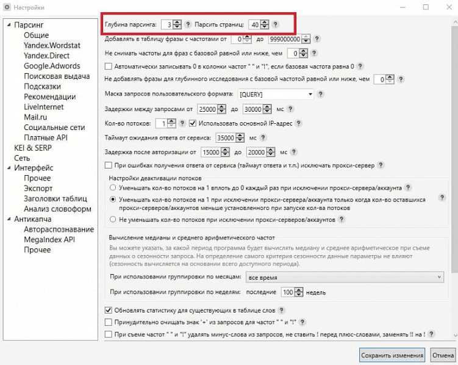The width and height of the screenshot is (458, 365).
Task: Open Сеть settings section
Action: click(x=22, y=158)
